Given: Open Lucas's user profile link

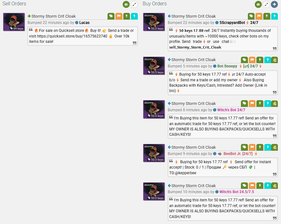Looking at the screenshot, I should pyautogui.click(x=84, y=23).
